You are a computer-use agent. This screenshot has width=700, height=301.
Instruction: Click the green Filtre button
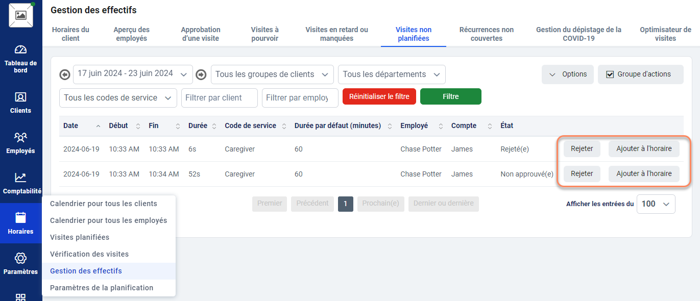450,96
